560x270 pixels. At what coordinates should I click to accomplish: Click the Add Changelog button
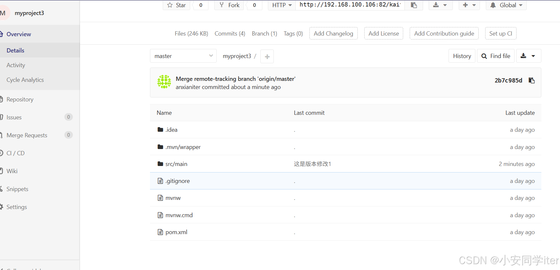(333, 34)
